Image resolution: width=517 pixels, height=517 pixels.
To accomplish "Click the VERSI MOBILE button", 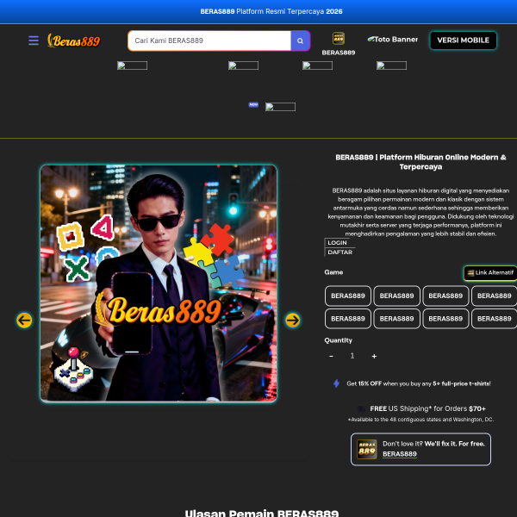I will pos(463,40).
